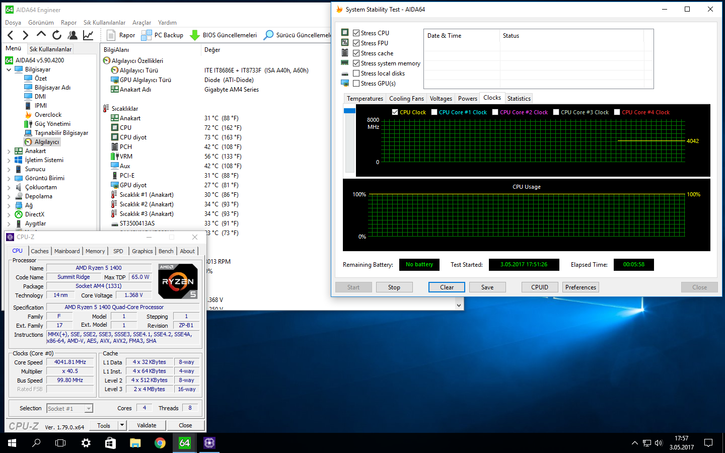Open the Araçlar menu
The height and width of the screenshot is (453, 725).
coord(141,23)
